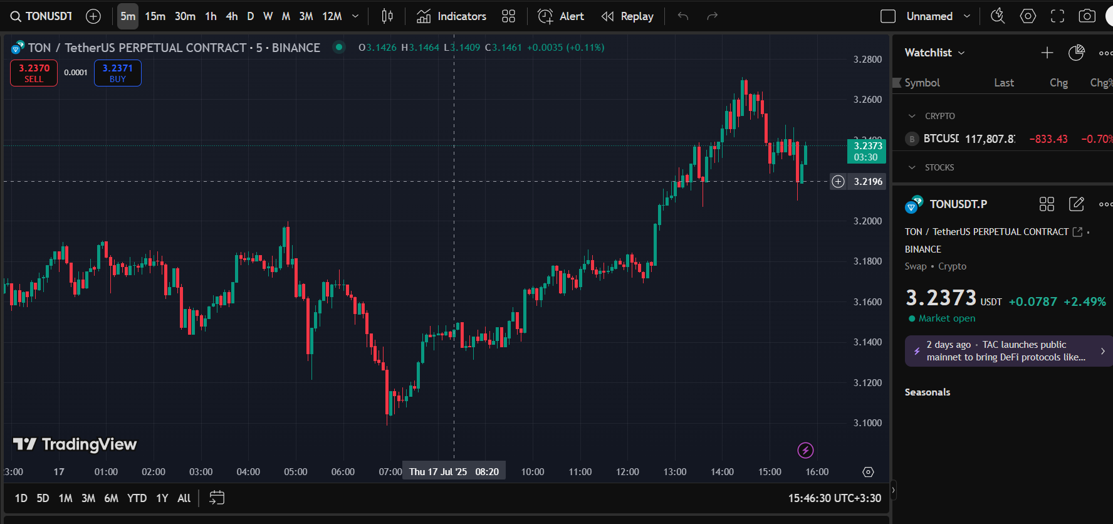The width and height of the screenshot is (1113, 524).
Task: Collapse the STOCKS watchlist section
Action: pyautogui.click(x=912, y=167)
